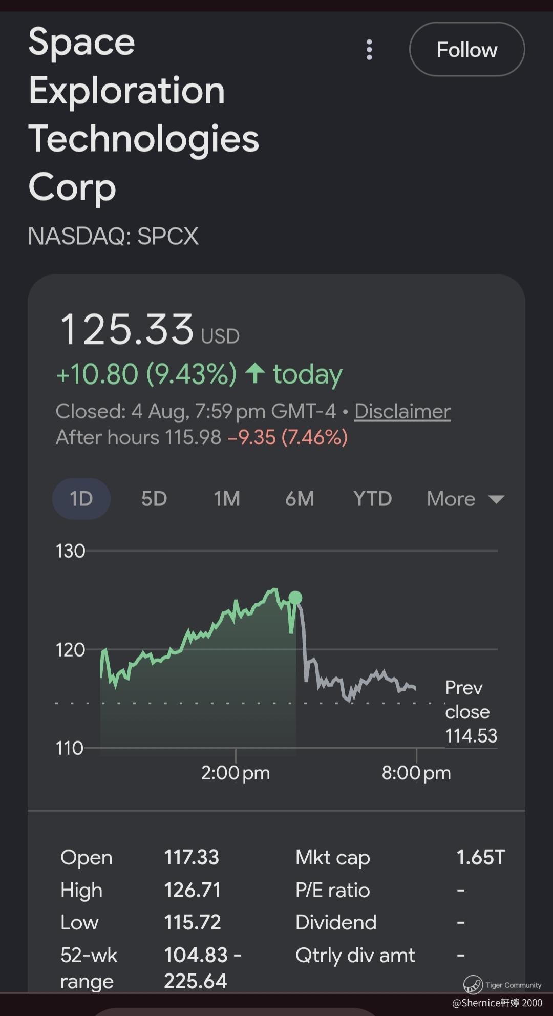553x1016 pixels.
Task: Click the green marker dot on chart
Action: pyautogui.click(x=295, y=598)
